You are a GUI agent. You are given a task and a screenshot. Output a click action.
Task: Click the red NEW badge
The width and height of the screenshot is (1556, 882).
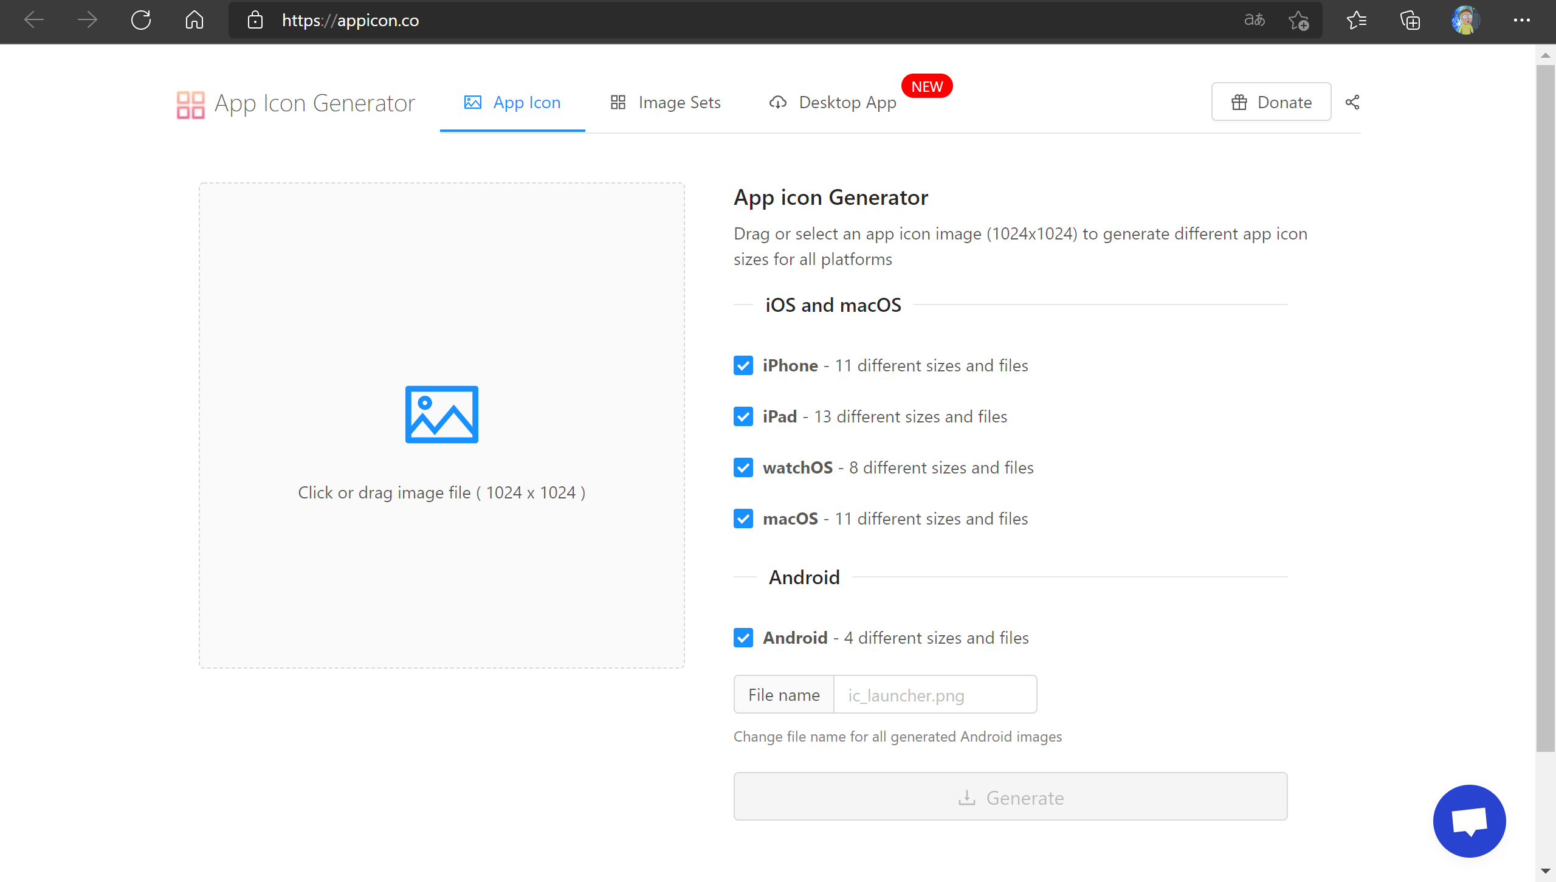(x=927, y=86)
